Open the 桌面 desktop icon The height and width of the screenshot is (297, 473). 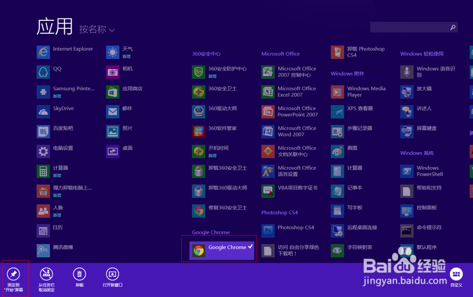click(113, 151)
